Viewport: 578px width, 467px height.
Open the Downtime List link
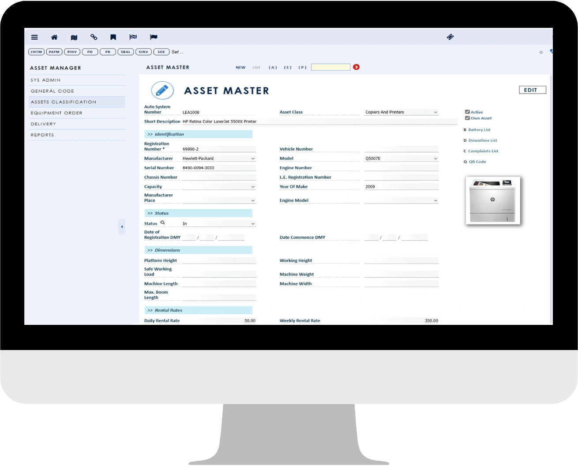pos(482,140)
